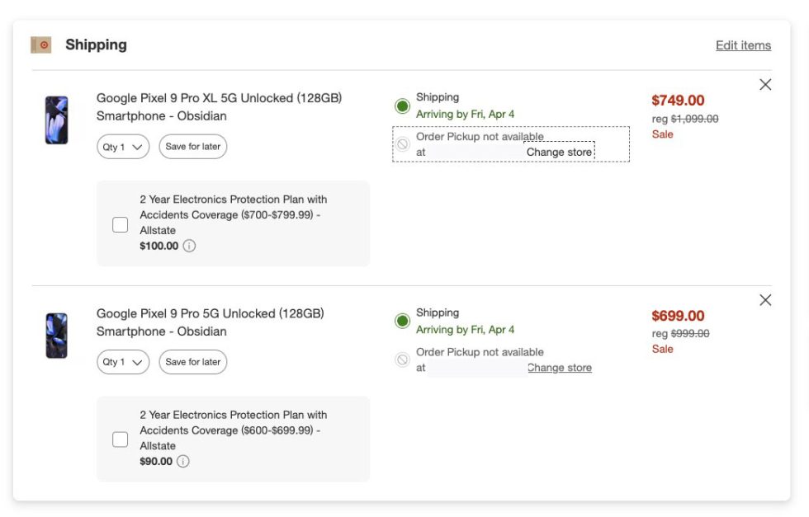Remove Pixel 9 Pro XL from the cart
The height and width of the screenshot is (517, 809).
point(764,84)
